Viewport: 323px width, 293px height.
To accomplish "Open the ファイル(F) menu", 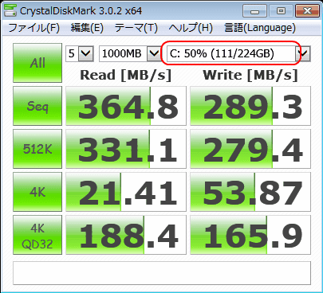I will pos(33,28).
